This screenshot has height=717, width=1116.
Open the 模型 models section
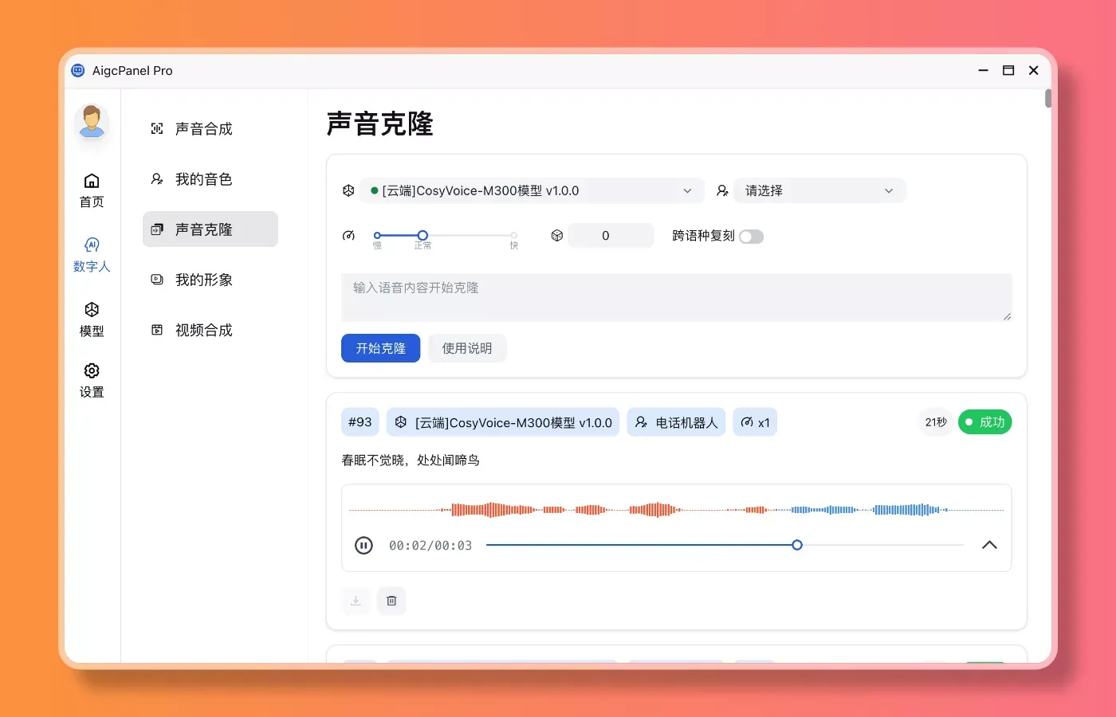point(92,319)
